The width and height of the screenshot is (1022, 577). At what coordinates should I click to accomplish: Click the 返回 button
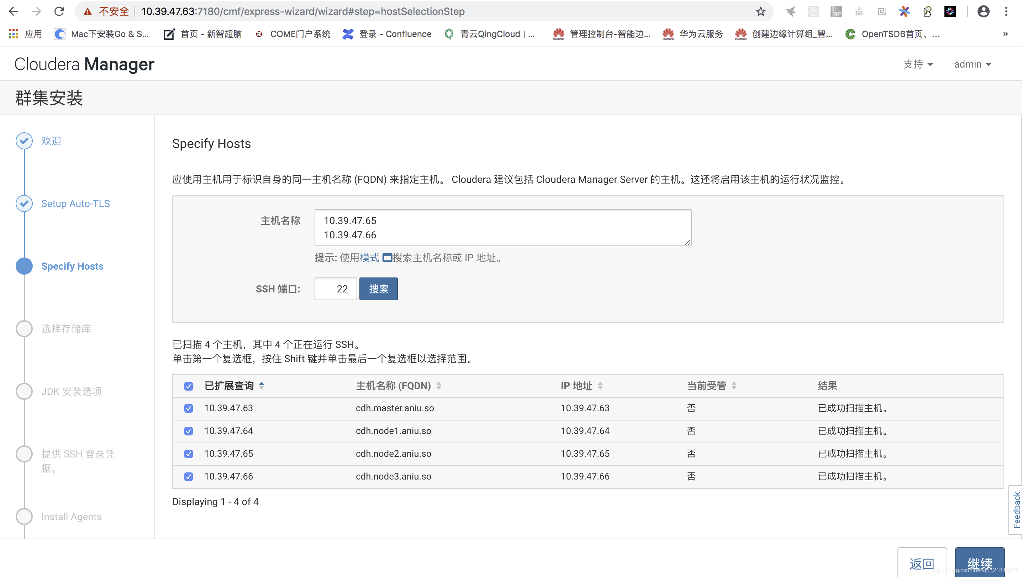click(x=922, y=562)
